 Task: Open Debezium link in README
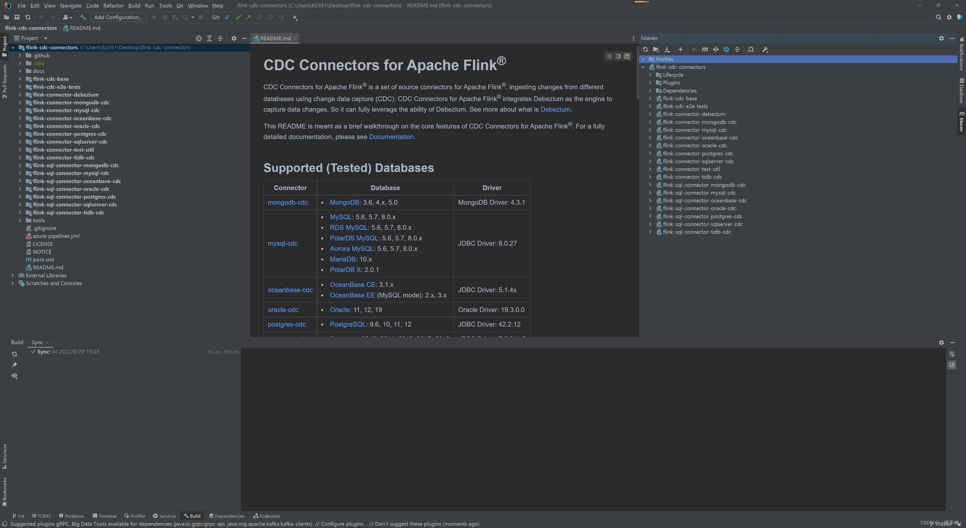pos(555,109)
